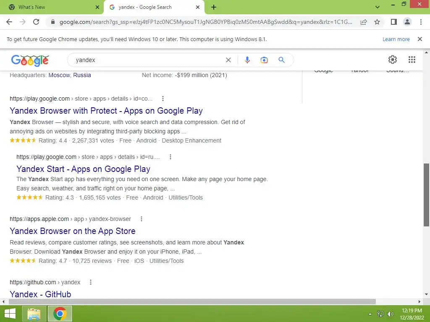Open Google quick settings gear
This screenshot has width=430, height=322.
click(393, 60)
